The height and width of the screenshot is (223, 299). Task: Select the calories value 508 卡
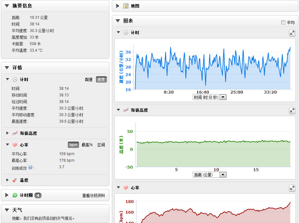[35, 44]
